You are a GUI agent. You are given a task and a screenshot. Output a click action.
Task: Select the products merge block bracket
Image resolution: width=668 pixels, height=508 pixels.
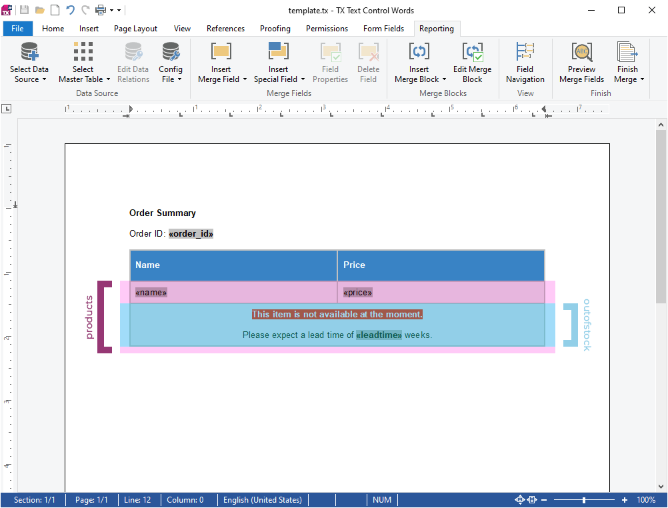tap(105, 317)
